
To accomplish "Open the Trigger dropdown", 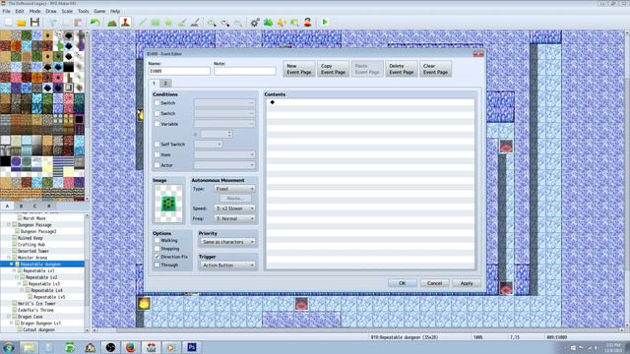I will [x=227, y=265].
